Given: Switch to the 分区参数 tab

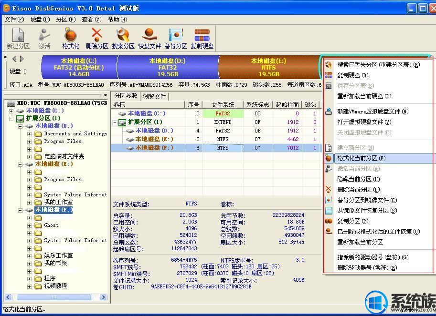Looking at the screenshot, I should tap(126, 96).
